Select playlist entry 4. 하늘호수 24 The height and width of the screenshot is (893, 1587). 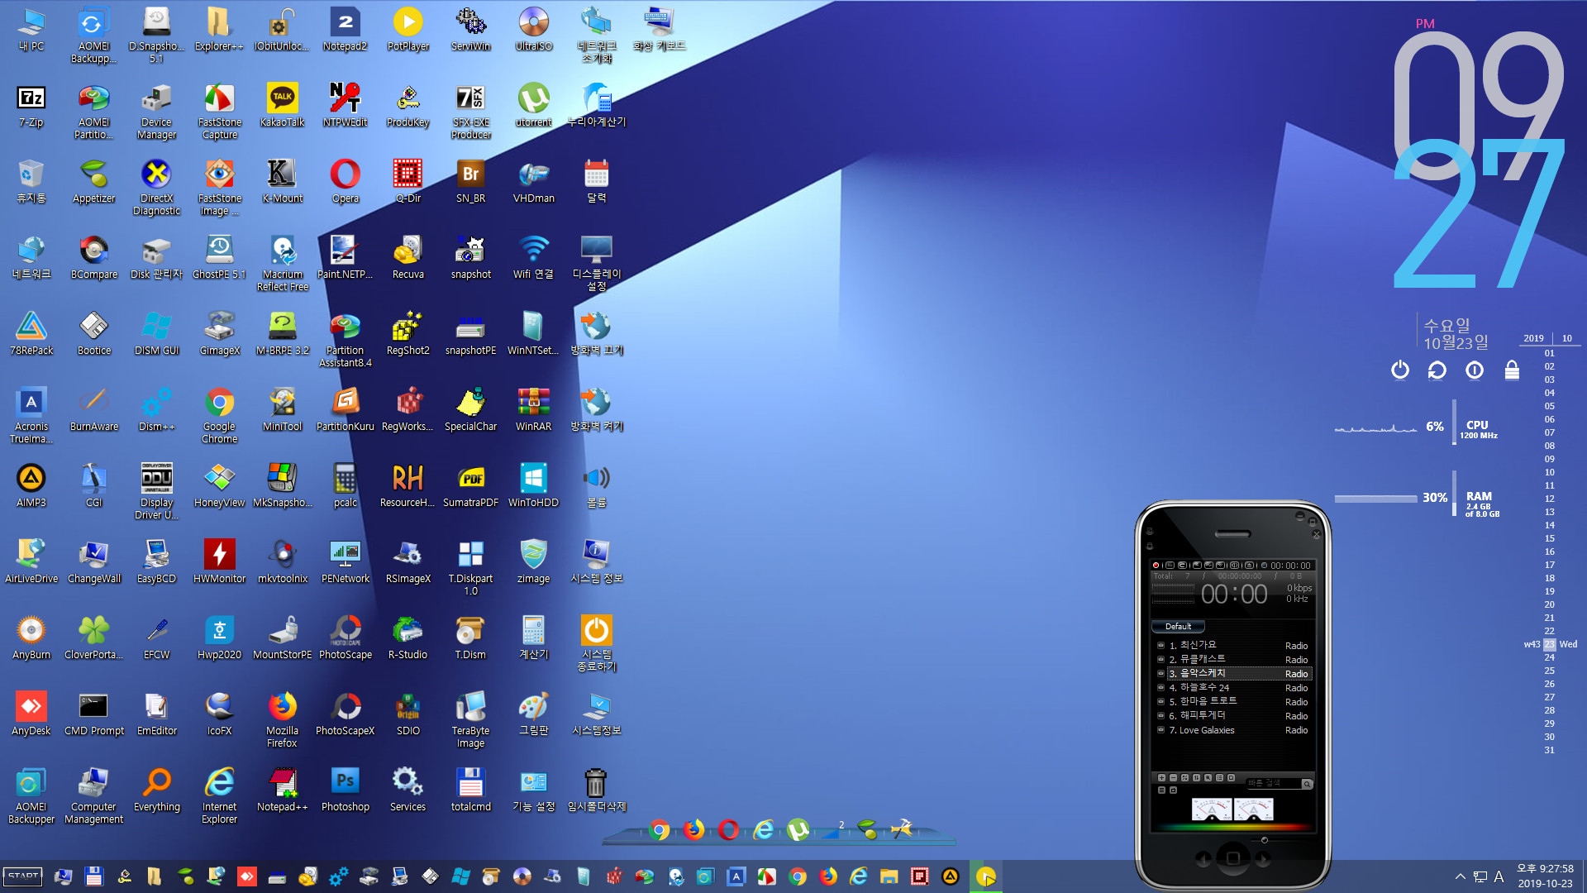[1233, 687]
